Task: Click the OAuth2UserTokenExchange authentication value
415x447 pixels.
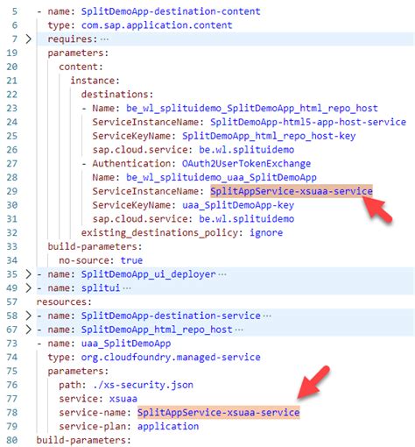Action: tap(246, 164)
